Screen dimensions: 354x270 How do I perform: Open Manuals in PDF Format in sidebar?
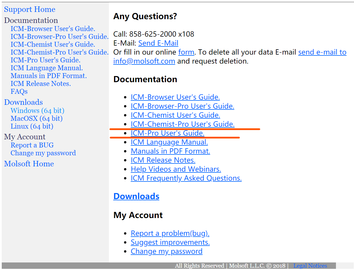[49, 76]
